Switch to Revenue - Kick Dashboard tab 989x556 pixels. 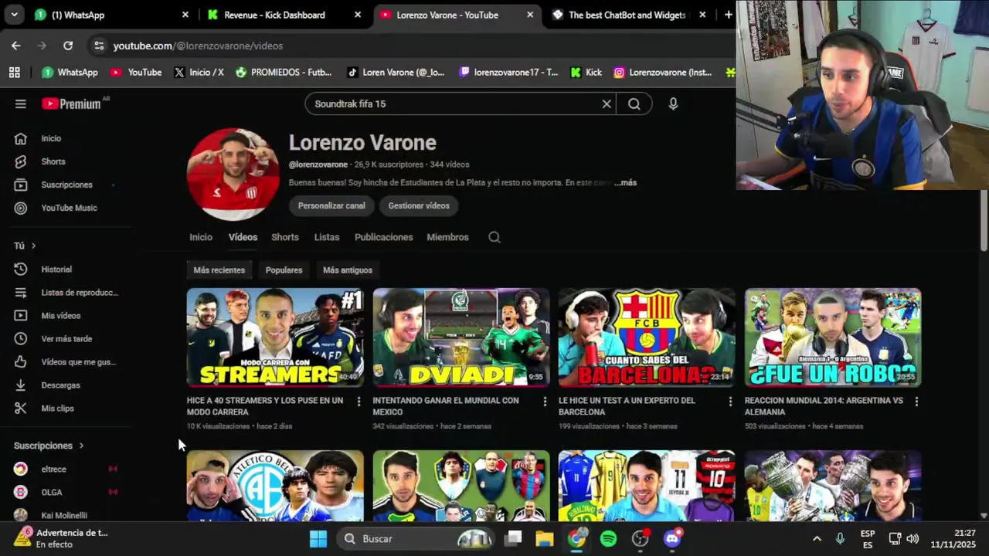pyautogui.click(x=284, y=15)
